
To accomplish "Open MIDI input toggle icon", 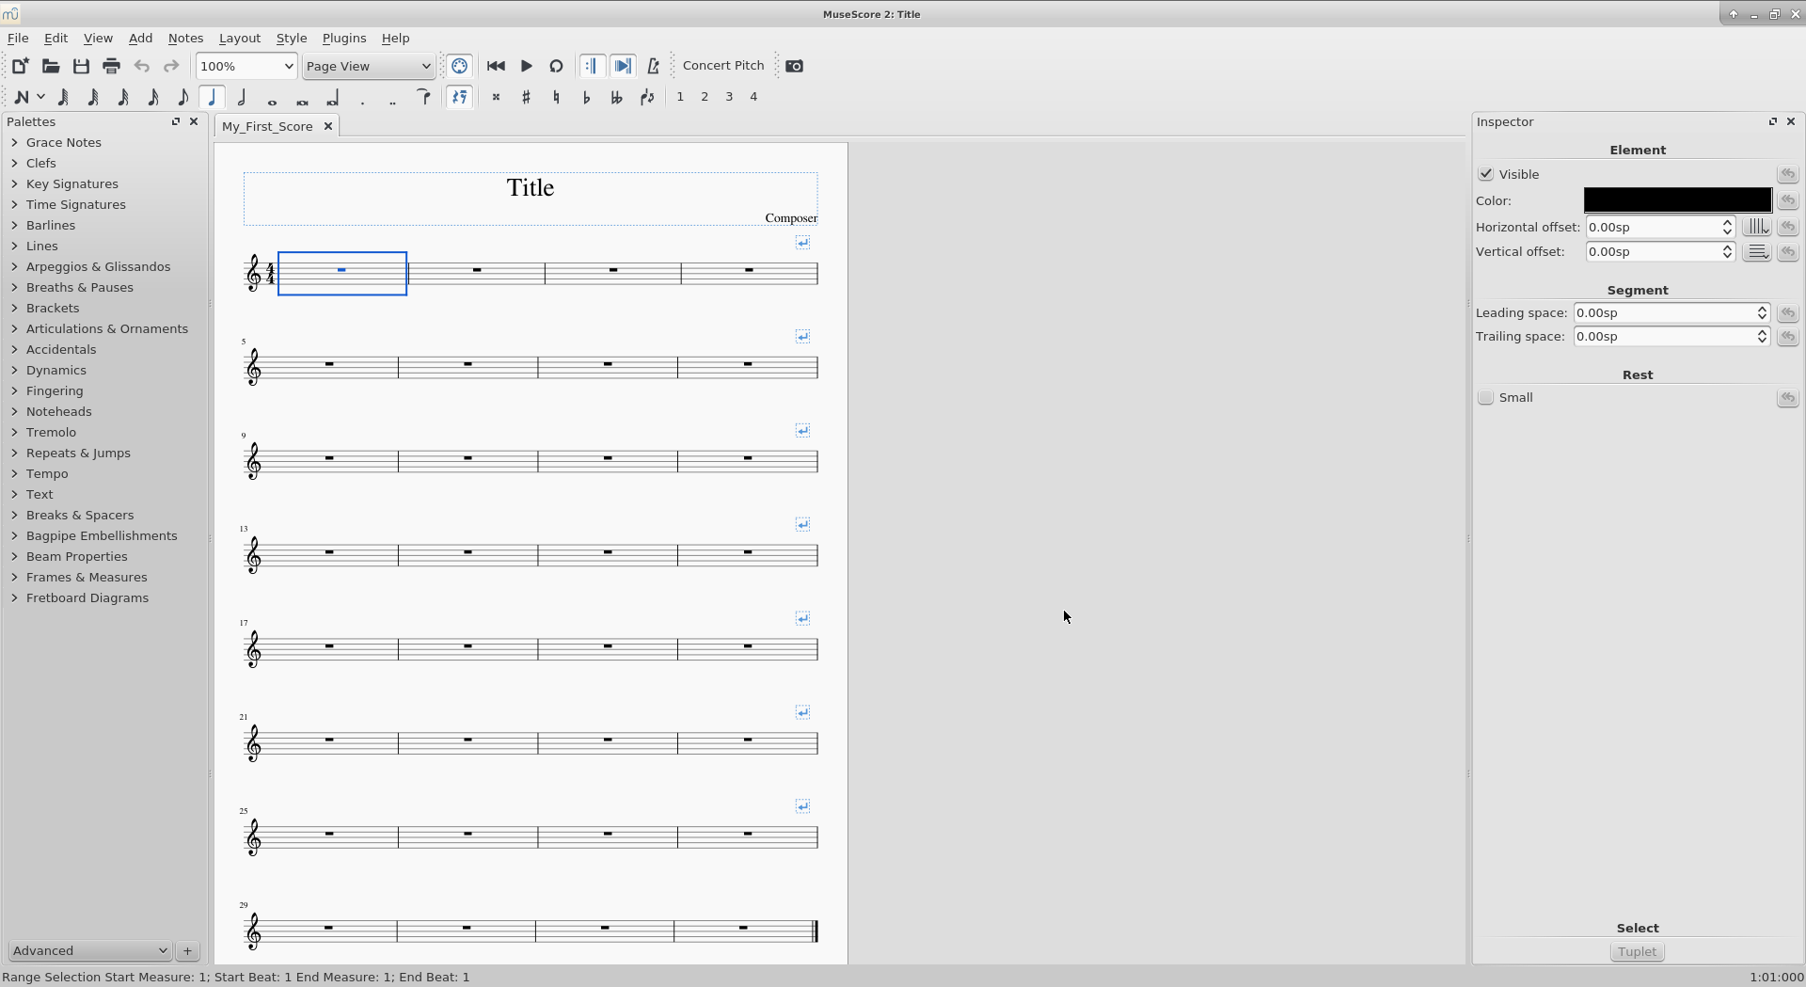I will pos(460,66).
